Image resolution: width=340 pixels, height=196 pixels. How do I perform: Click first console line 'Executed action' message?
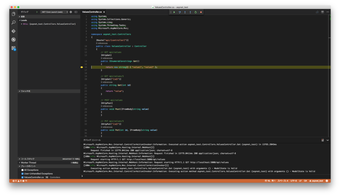(x=180, y=145)
